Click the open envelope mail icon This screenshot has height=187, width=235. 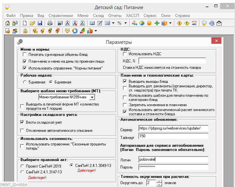click(219, 23)
